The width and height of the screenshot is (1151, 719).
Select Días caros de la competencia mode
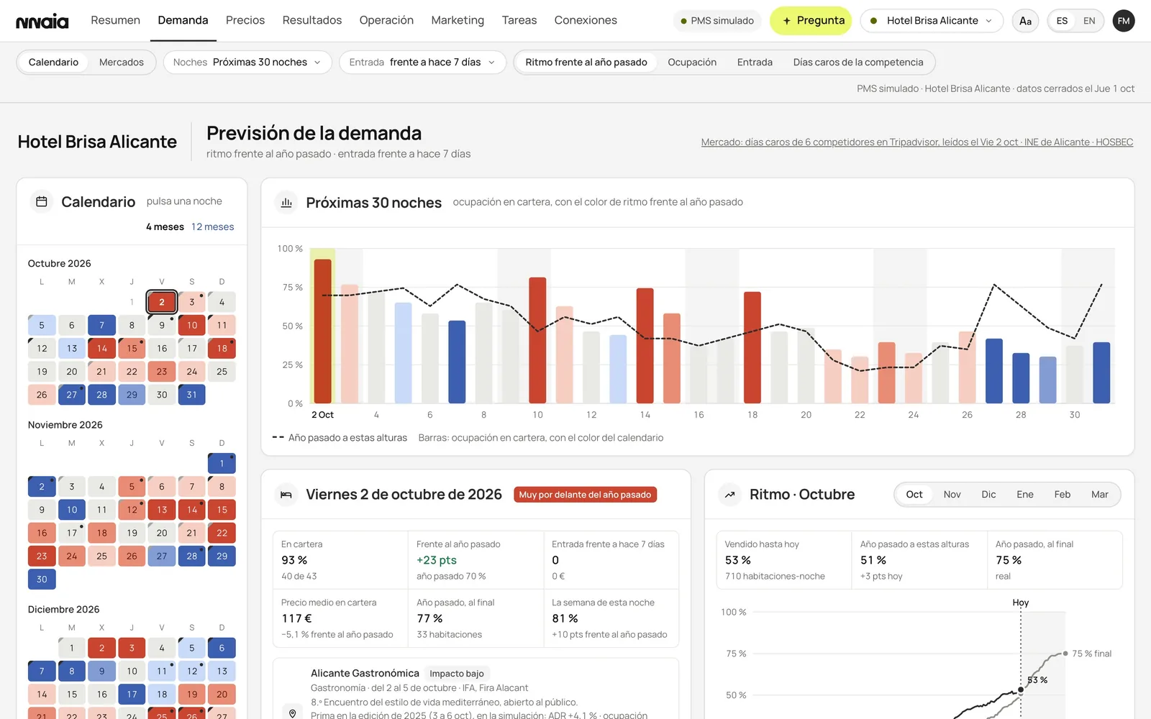(x=858, y=63)
